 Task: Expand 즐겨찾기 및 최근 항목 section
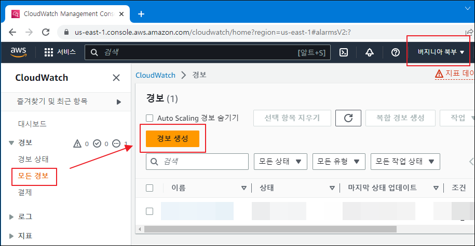coord(119,102)
